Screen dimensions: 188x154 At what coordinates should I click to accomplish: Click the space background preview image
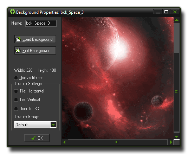(x=118, y=78)
